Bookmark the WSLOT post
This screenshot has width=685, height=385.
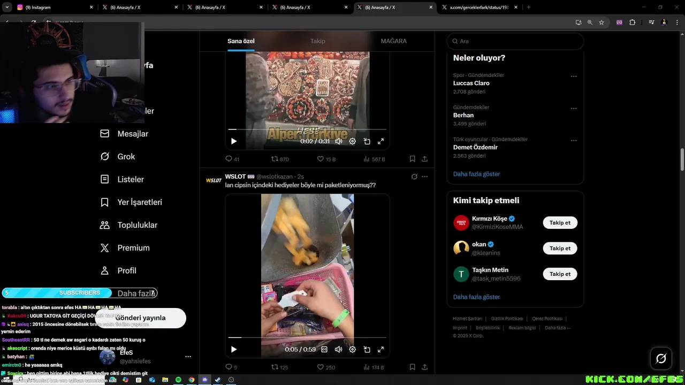pyautogui.click(x=413, y=367)
